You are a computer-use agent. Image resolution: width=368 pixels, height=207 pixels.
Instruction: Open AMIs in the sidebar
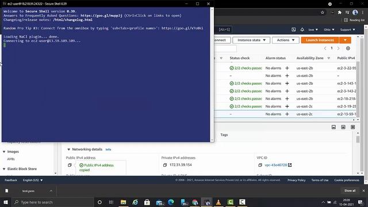(11, 159)
